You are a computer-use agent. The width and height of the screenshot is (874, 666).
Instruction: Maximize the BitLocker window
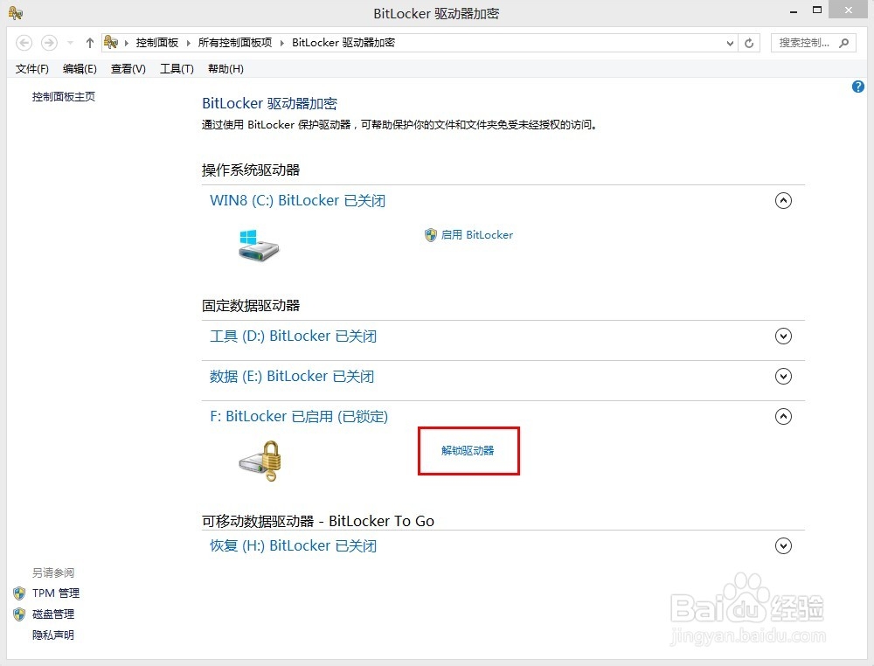pos(817,10)
